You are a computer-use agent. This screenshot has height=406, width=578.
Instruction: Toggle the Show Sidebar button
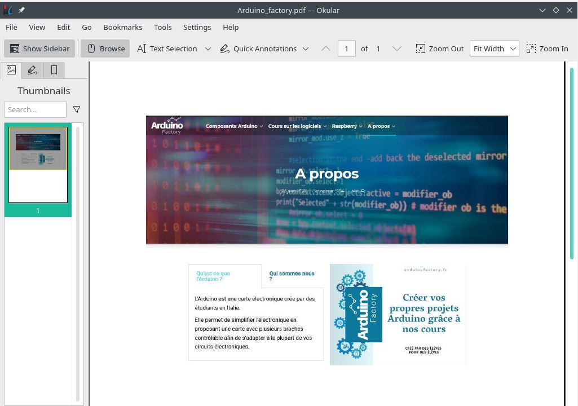click(39, 48)
